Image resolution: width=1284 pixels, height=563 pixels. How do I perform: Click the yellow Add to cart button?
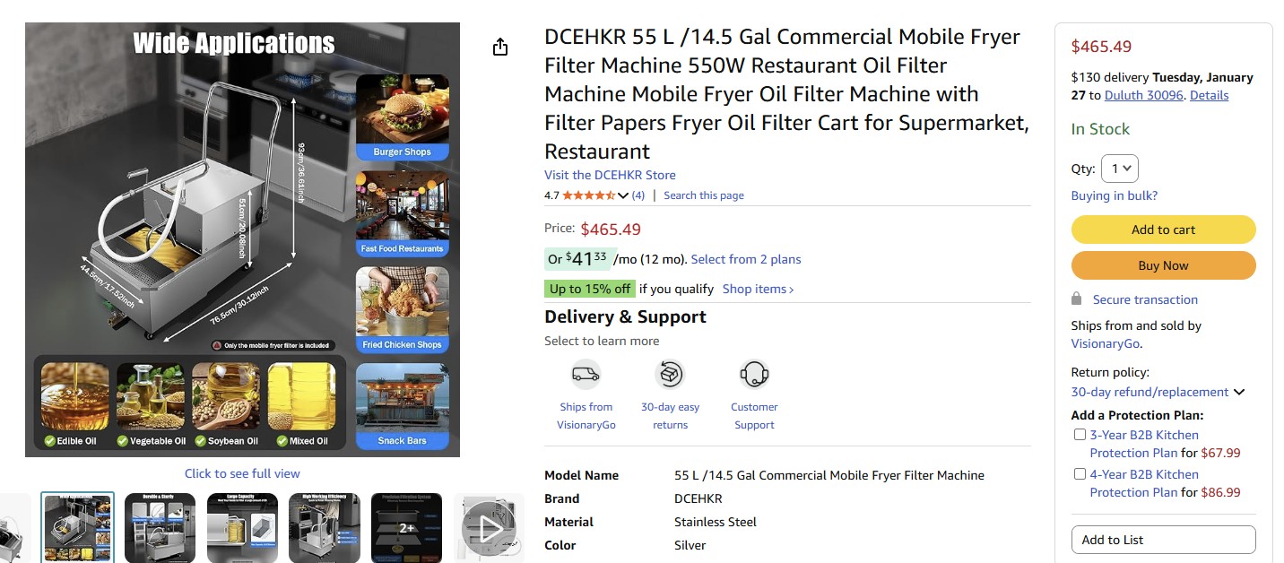1163,230
